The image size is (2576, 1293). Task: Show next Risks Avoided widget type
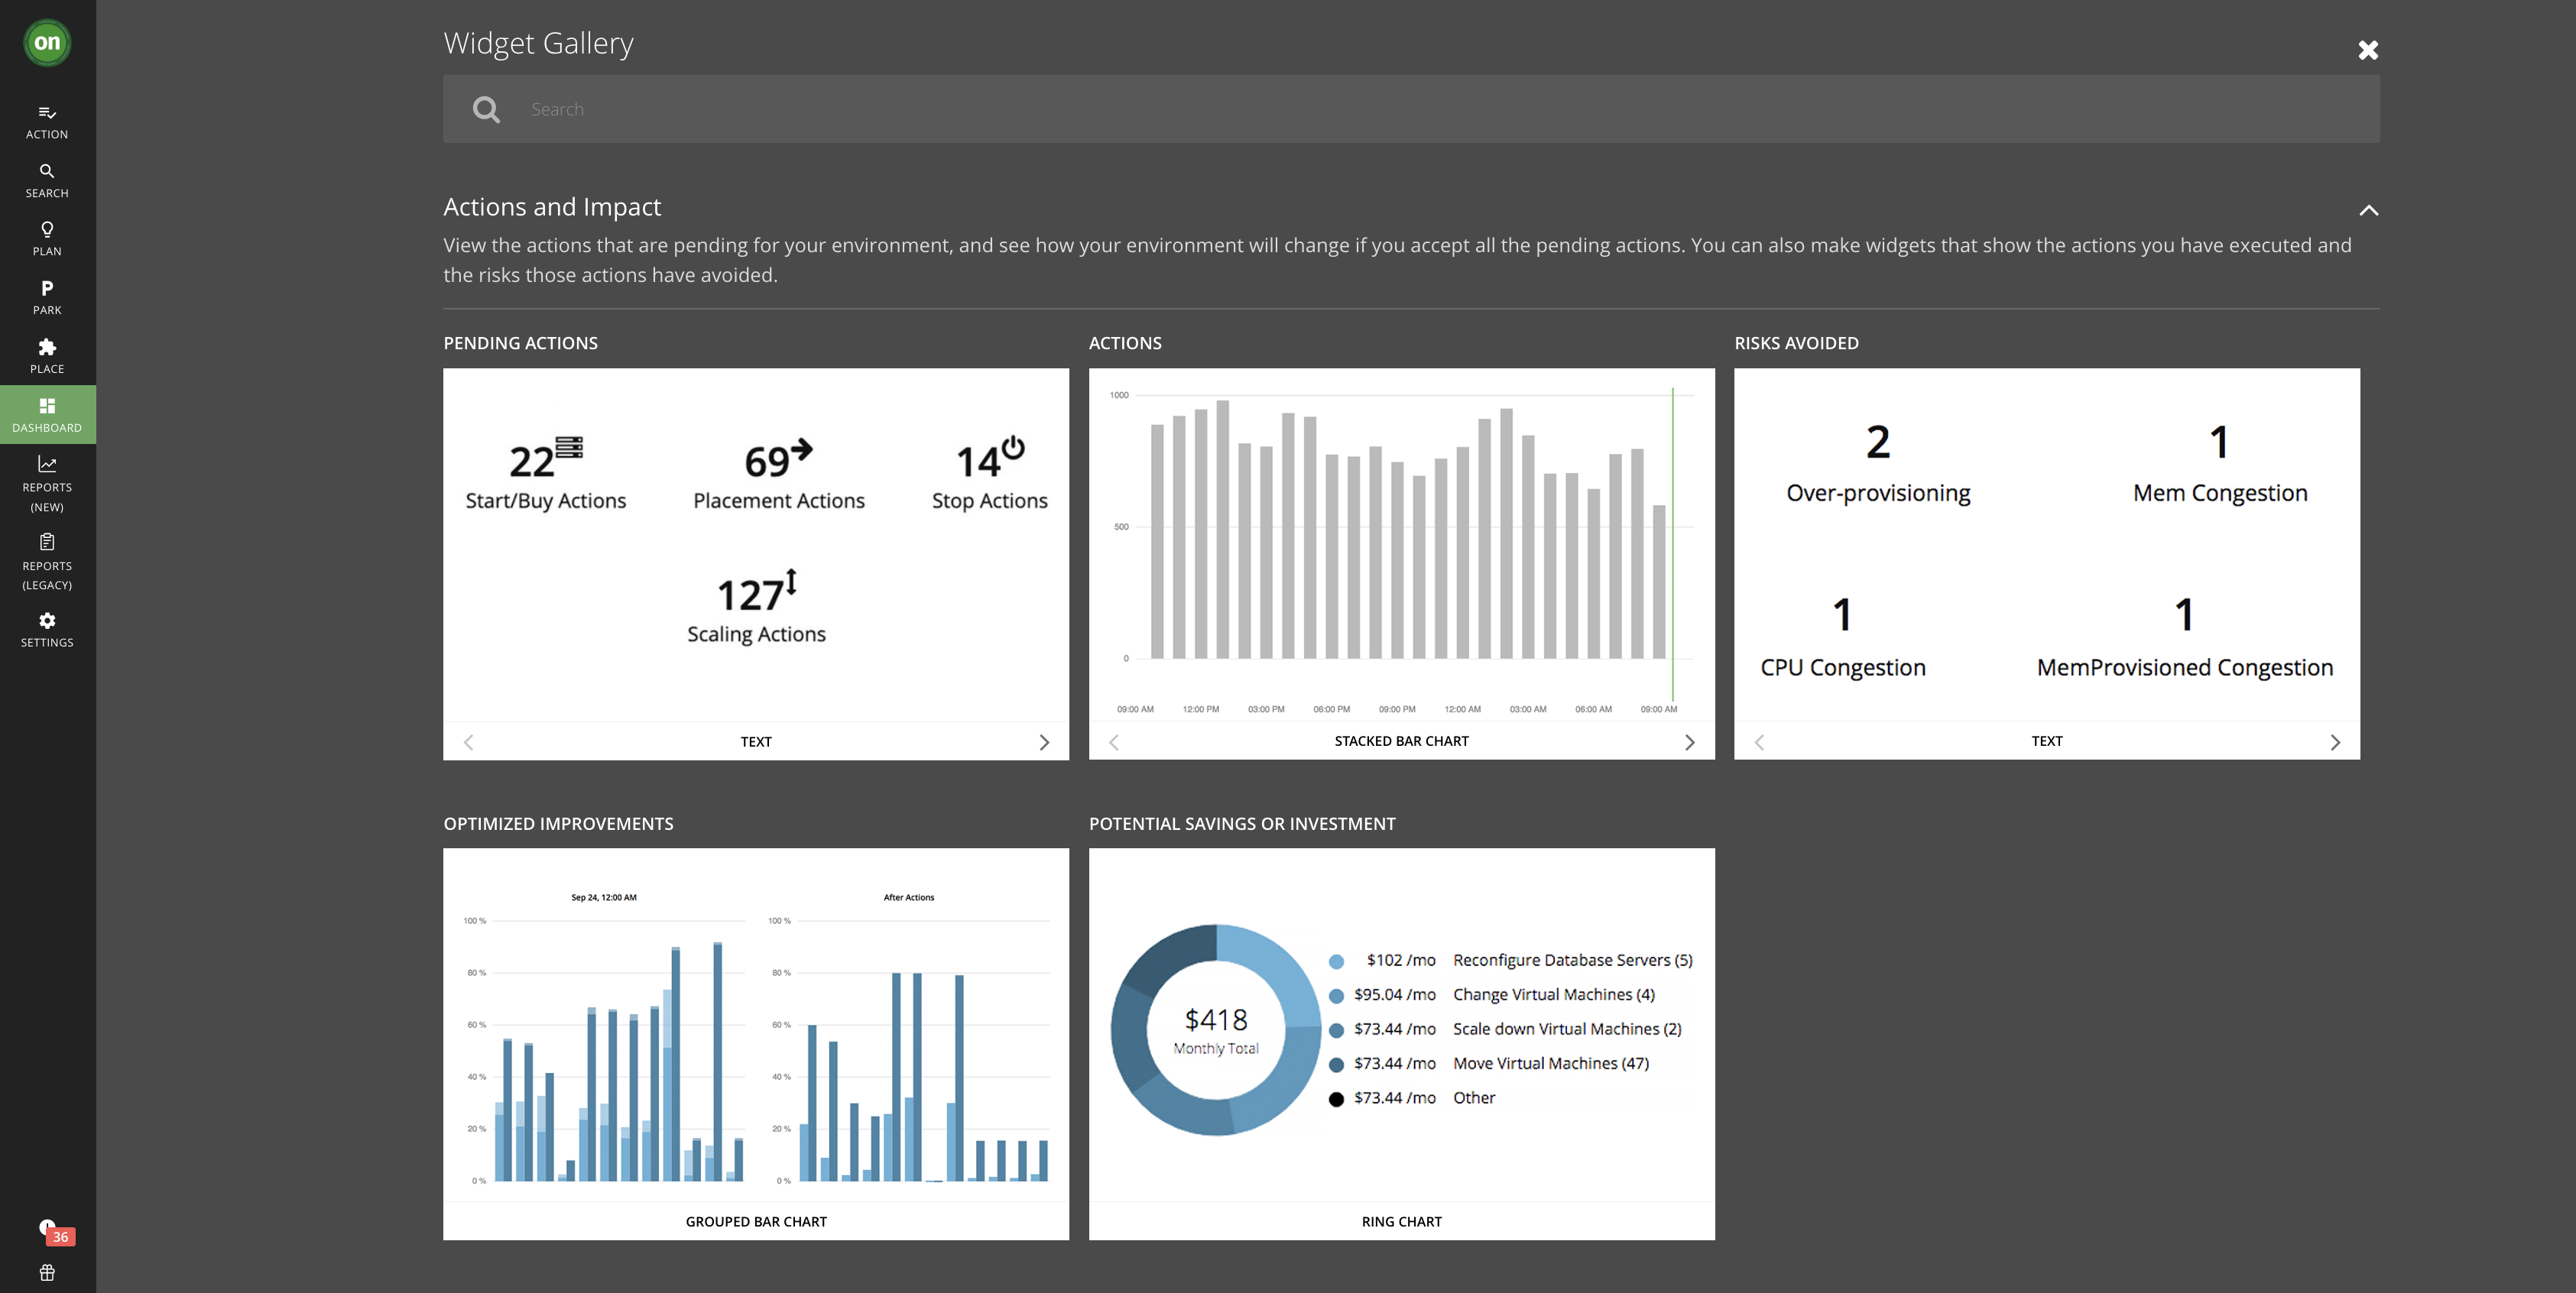[2335, 742]
